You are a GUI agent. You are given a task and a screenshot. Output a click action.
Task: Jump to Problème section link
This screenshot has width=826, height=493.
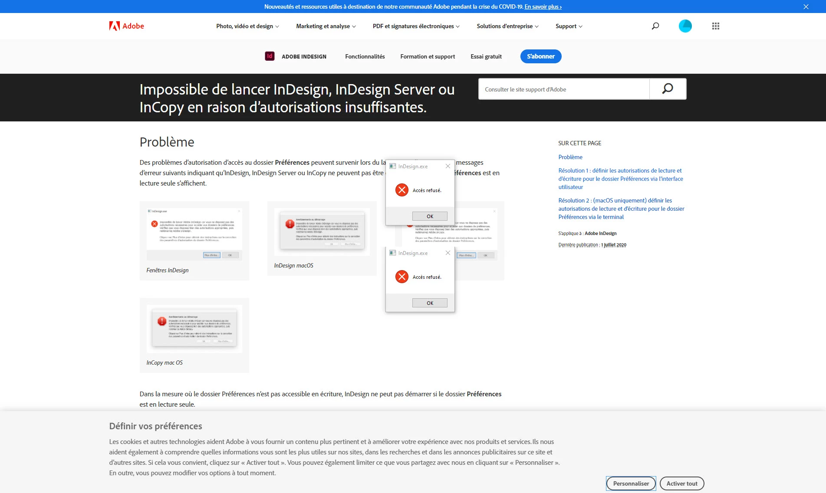point(570,157)
